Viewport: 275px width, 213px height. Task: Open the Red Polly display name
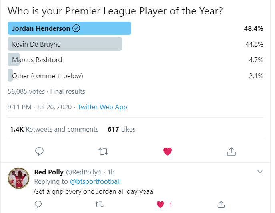point(49,172)
